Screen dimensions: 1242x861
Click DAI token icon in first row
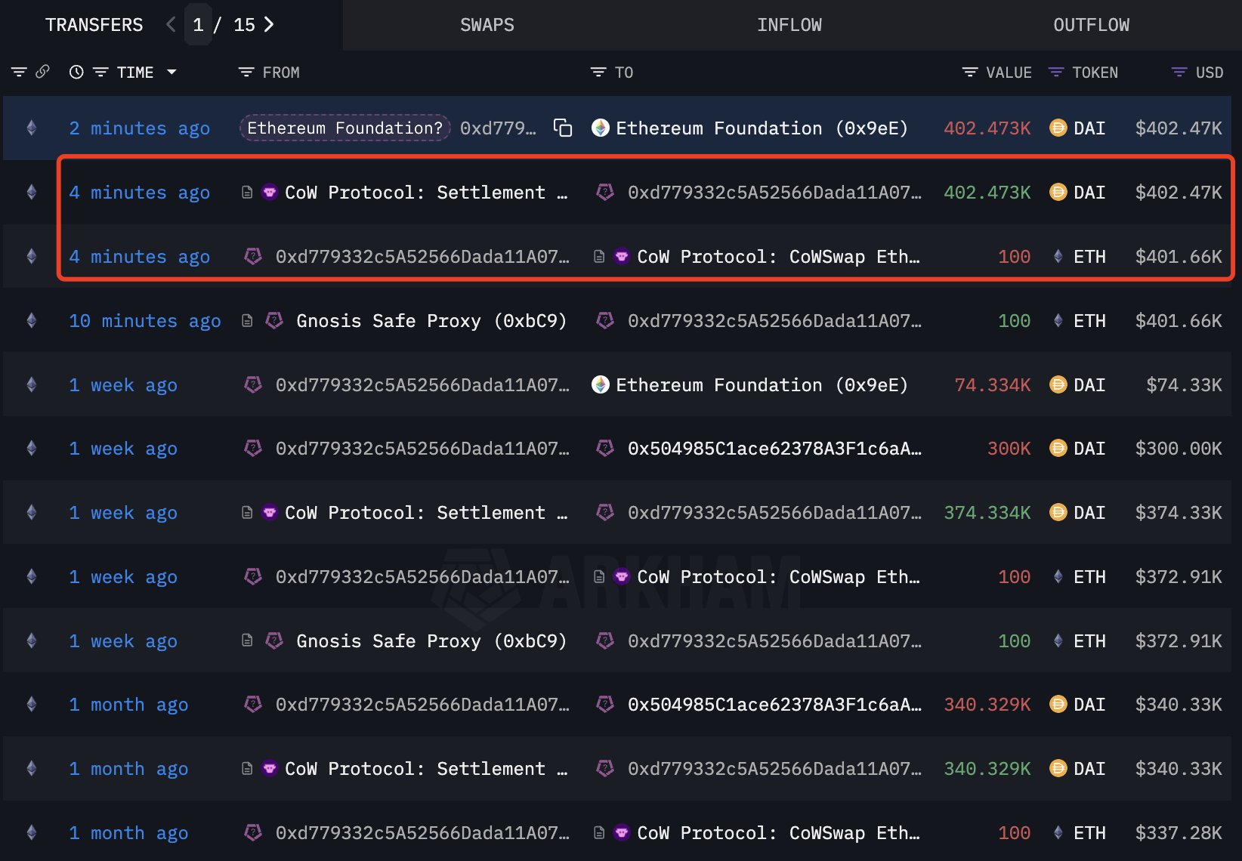coord(1058,128)
